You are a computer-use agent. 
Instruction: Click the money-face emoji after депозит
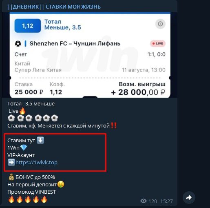point(61,184)
